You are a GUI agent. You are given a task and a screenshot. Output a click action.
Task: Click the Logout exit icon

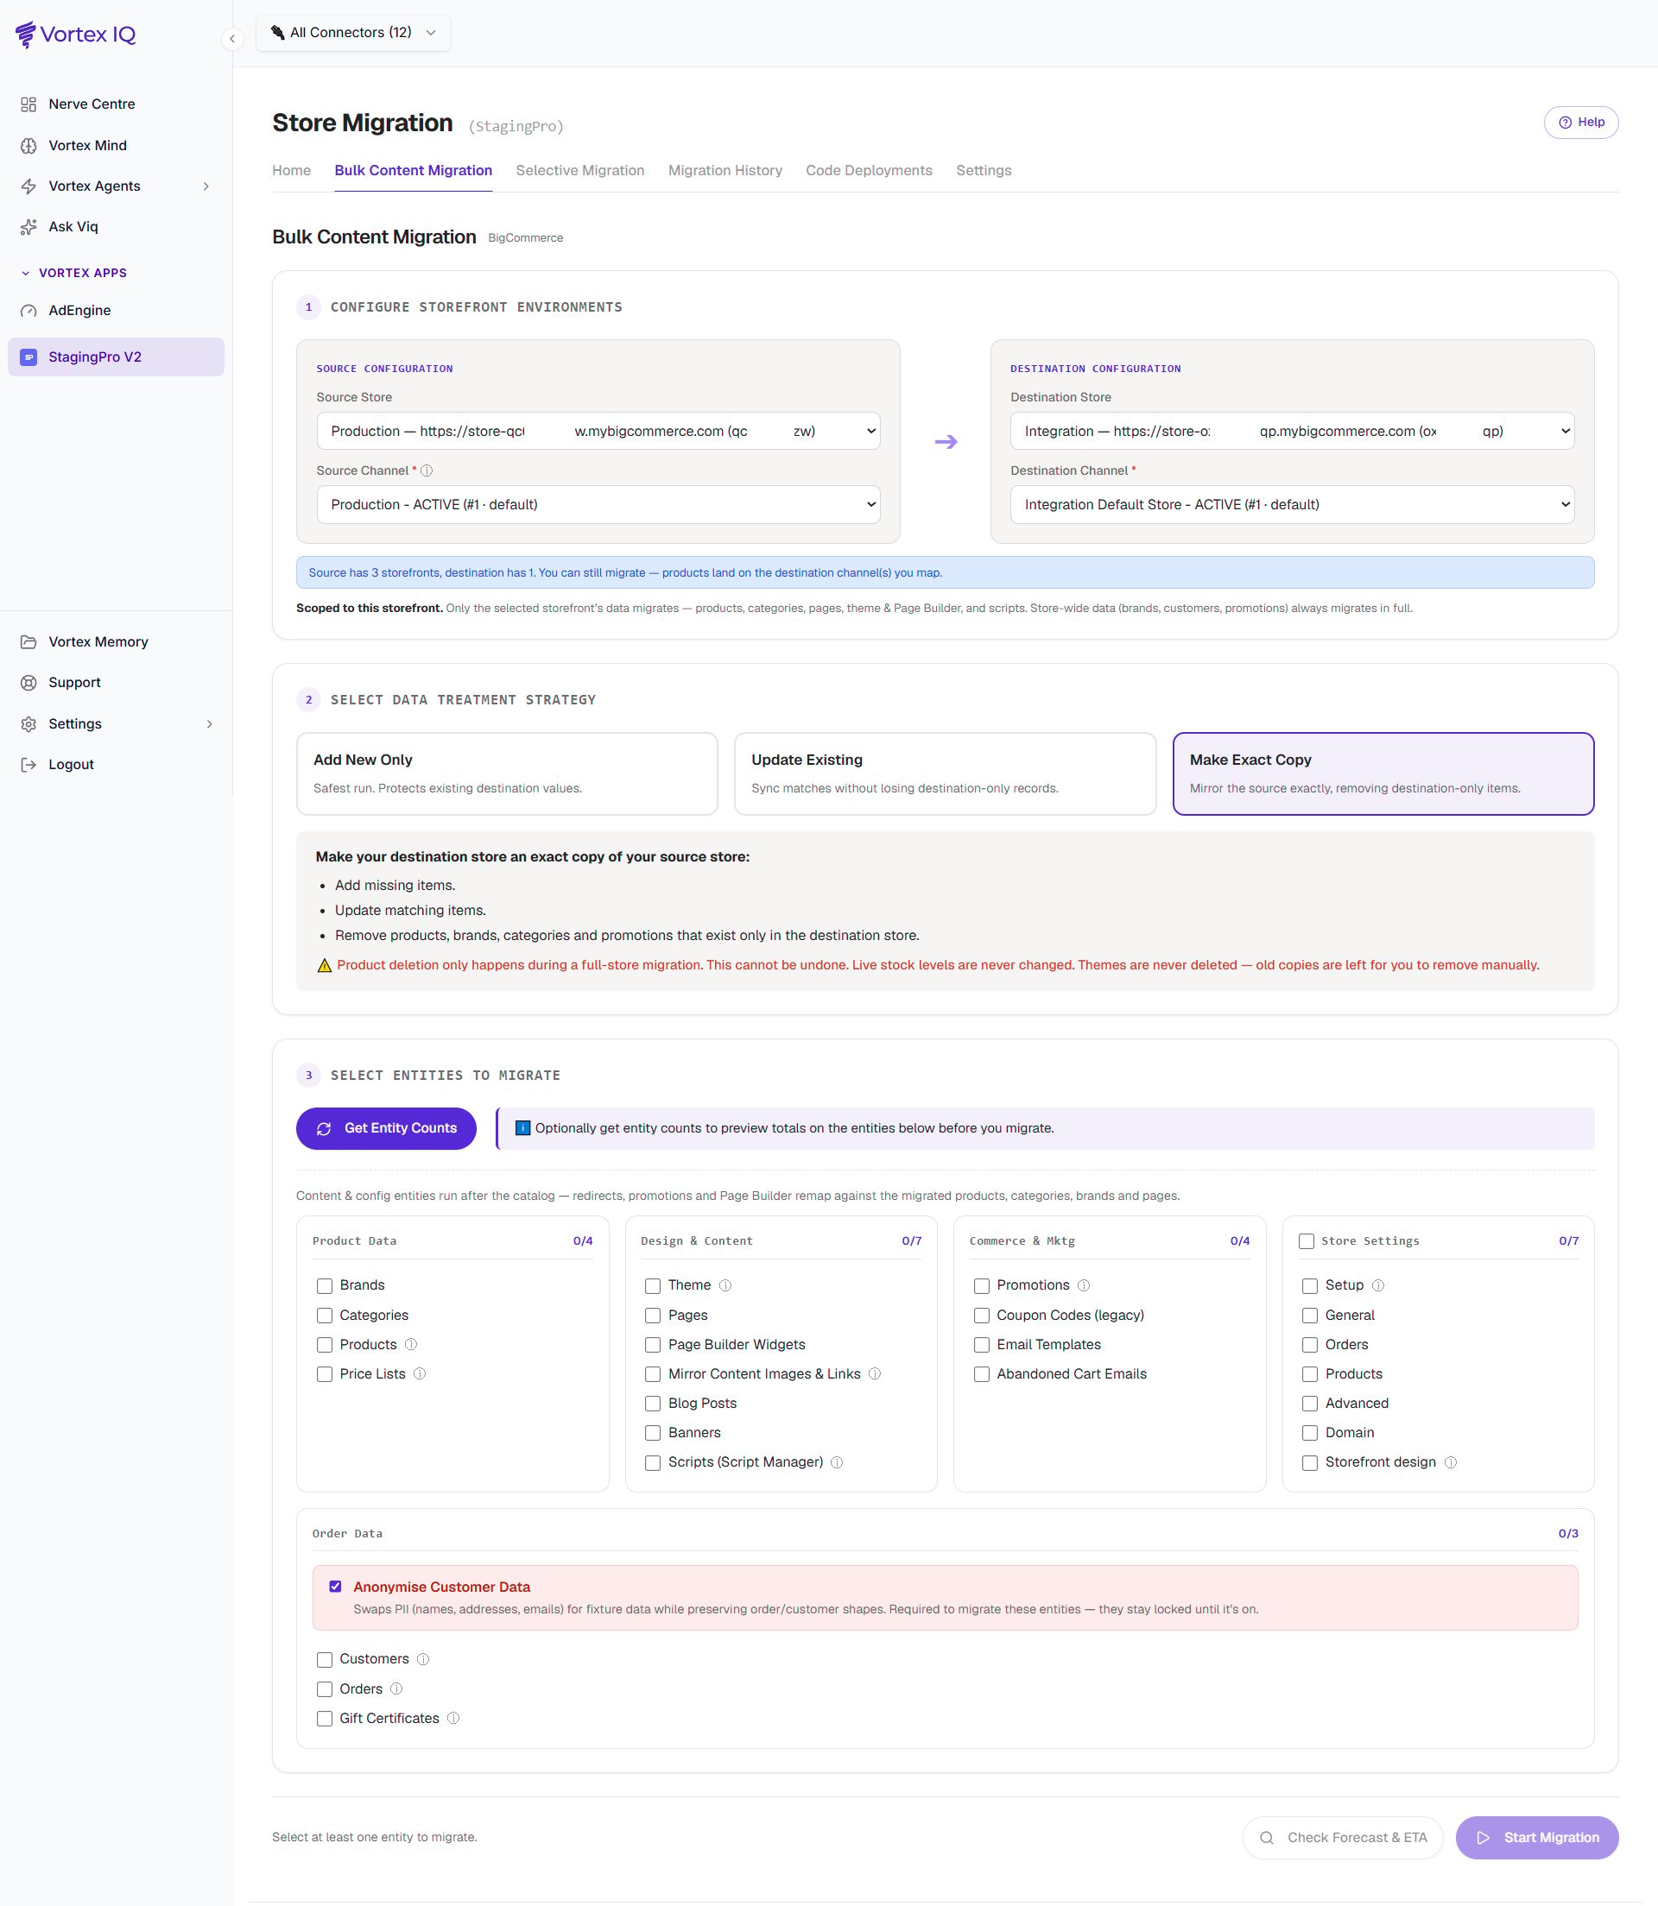tap(28, 765)
